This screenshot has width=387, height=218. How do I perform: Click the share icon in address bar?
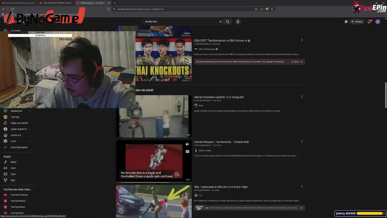coord(262,9)
